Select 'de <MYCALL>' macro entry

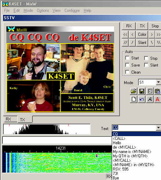(136, 147)
